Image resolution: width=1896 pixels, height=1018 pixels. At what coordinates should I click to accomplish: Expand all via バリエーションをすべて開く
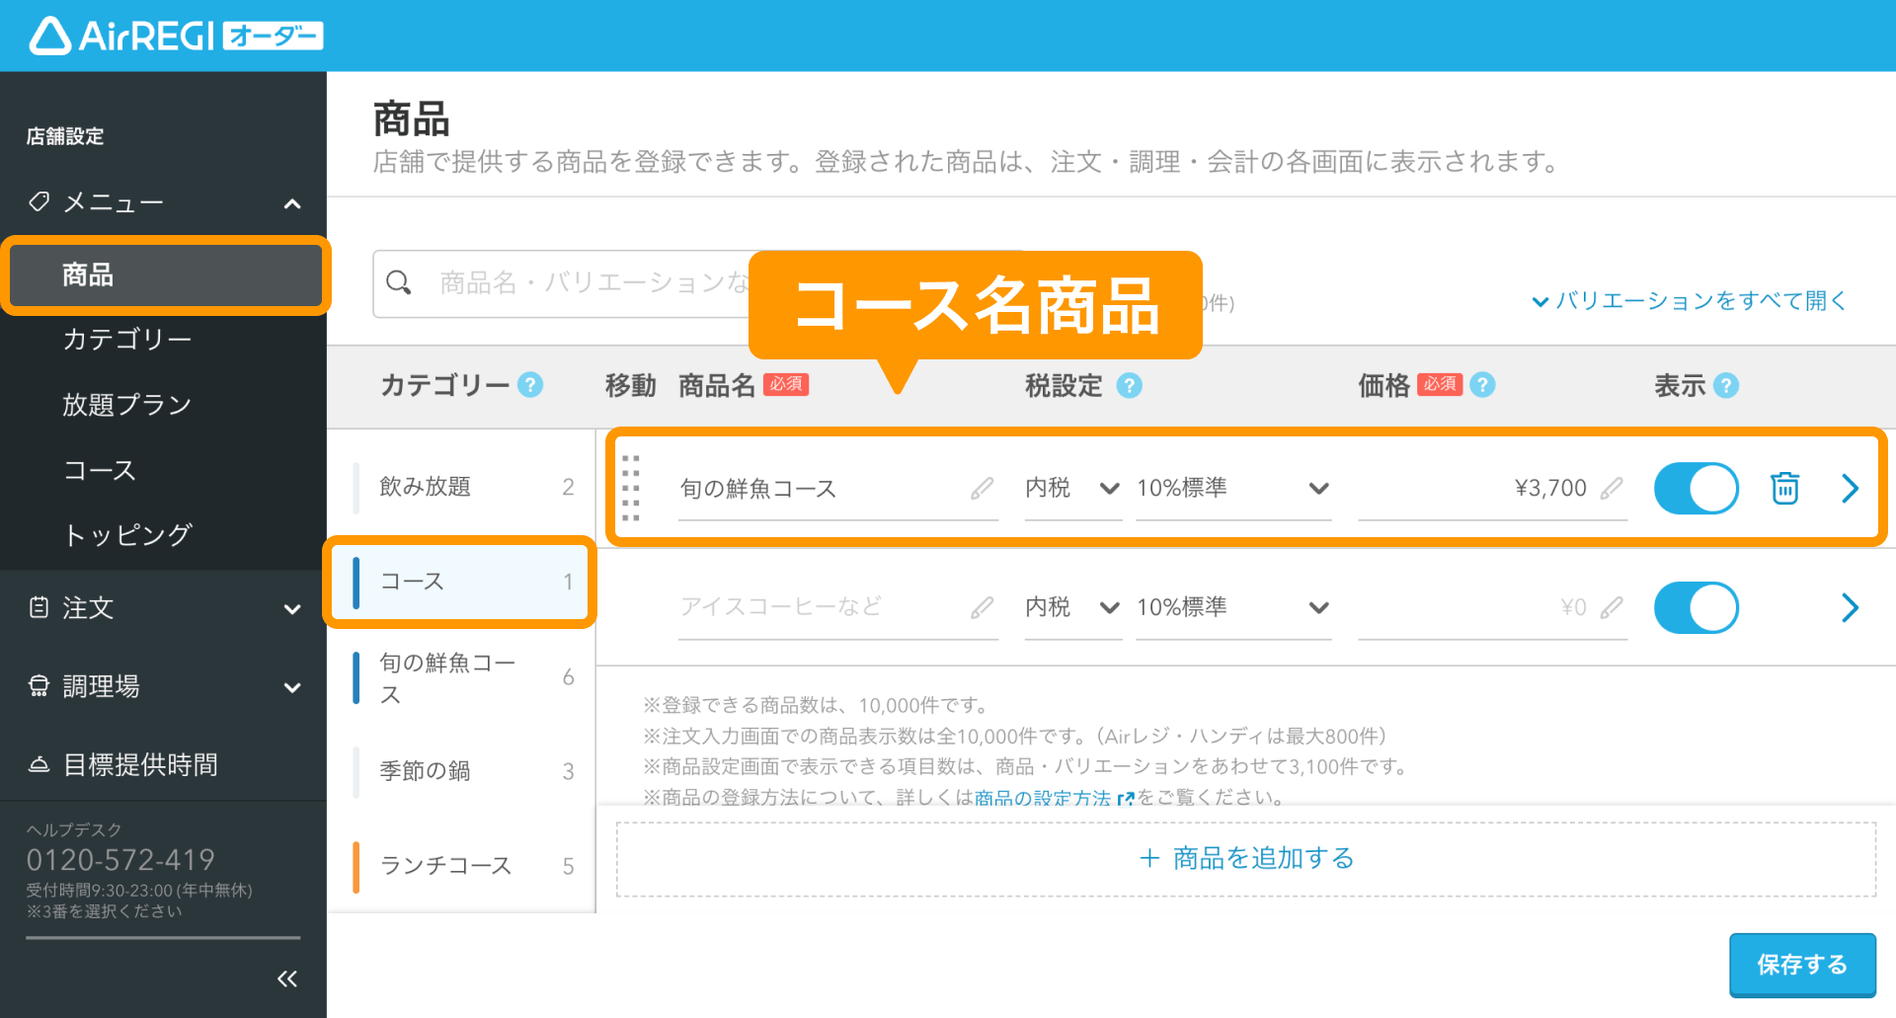coord(1690,300)
